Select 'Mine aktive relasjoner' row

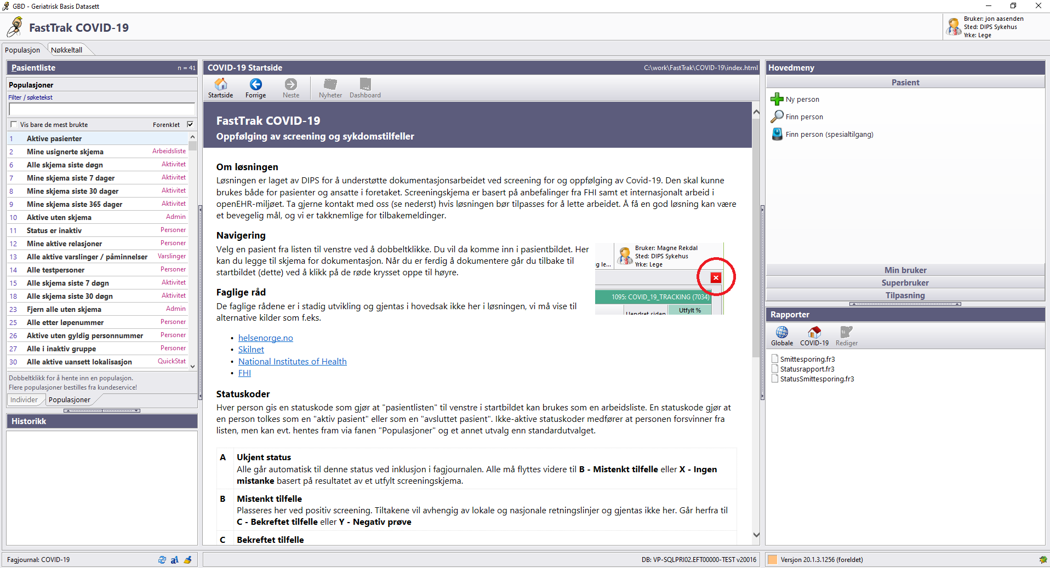[98, 244]
